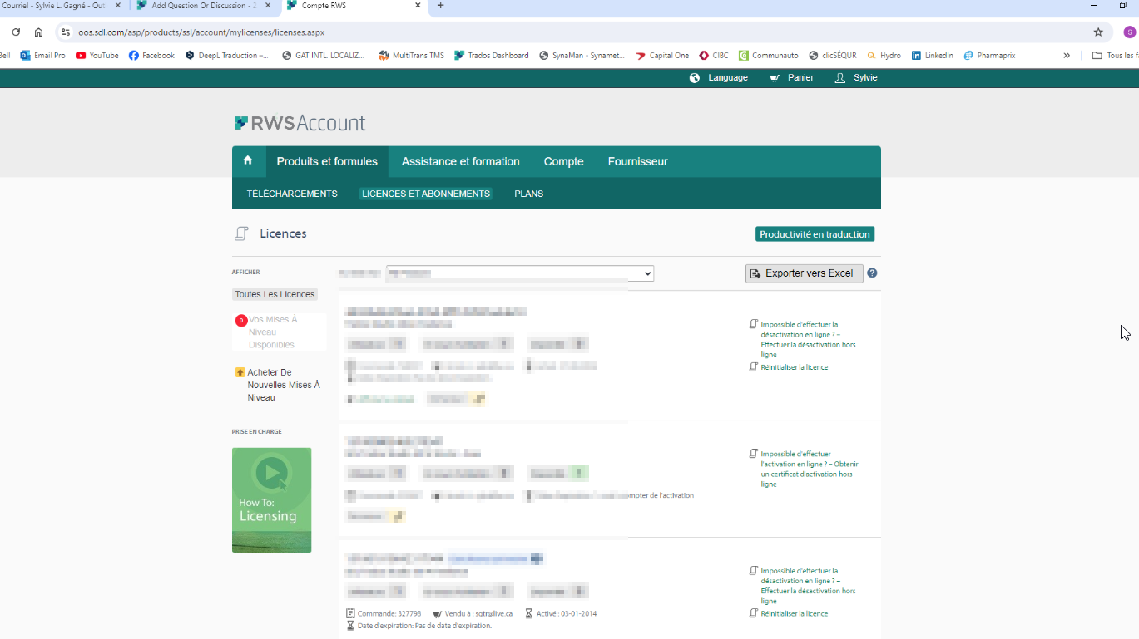Open offline deactivation link for order 327798
The image size is (1139, 639).
pos(808,586)
